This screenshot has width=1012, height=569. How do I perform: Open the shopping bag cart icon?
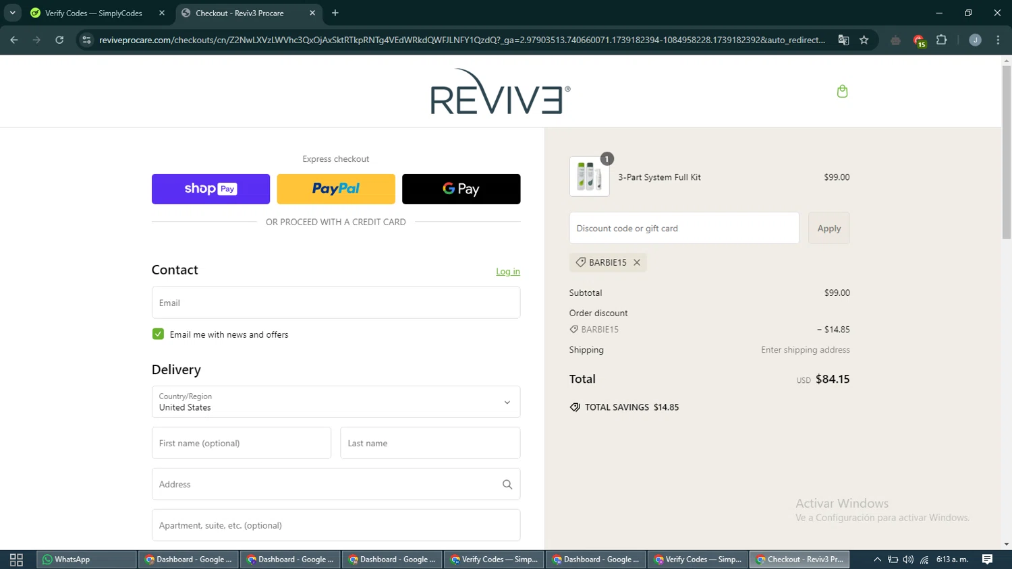point(842,91)
